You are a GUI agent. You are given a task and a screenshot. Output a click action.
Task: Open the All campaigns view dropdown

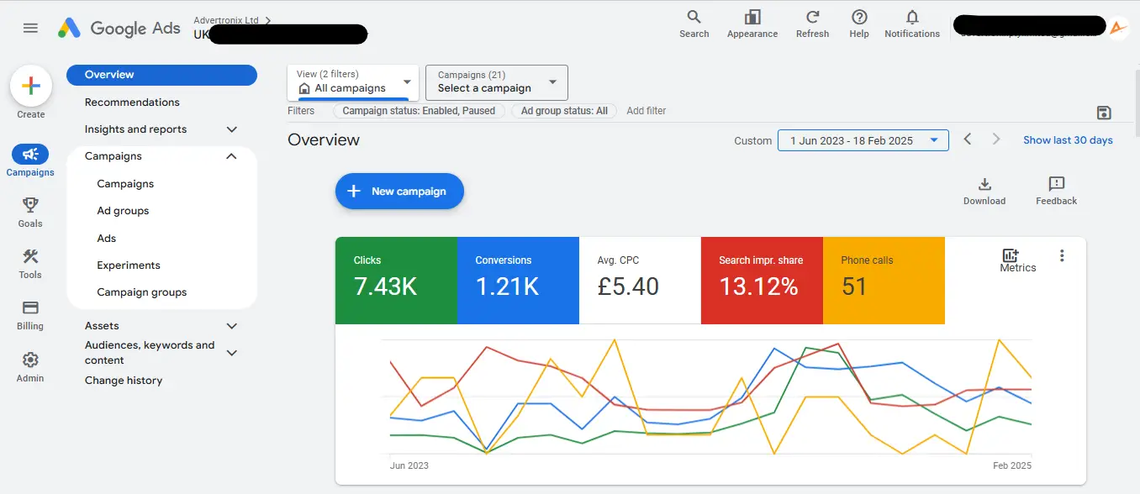coord(353,82)
